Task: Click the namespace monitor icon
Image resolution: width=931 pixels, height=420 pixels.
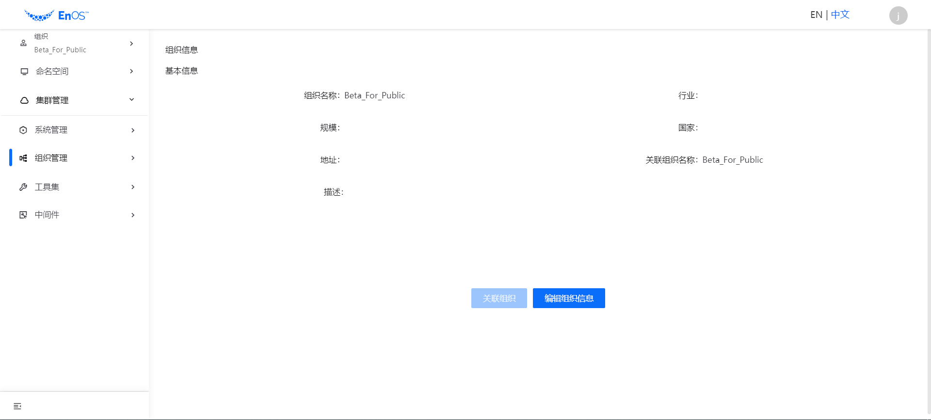Action: click(x=24, y=71)
